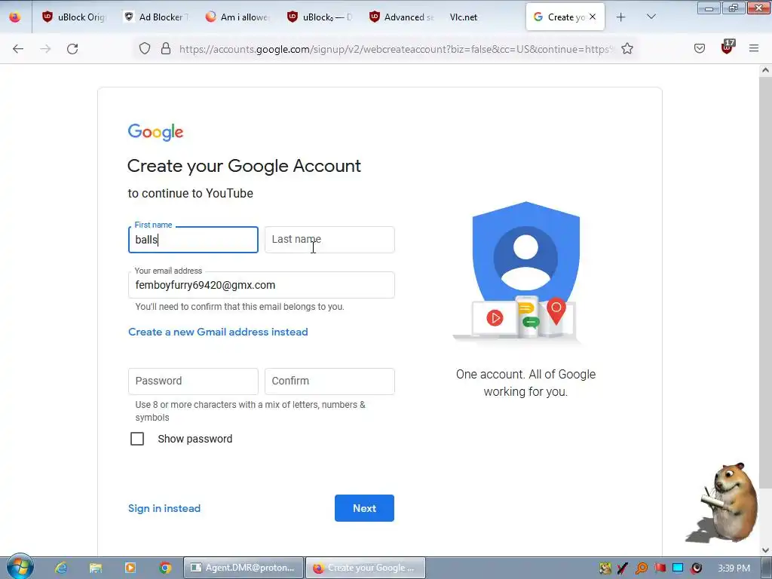Click the Your email address field
Image resolution: width=772 pixels, height=579 pixels.
(x=262, y=285)
